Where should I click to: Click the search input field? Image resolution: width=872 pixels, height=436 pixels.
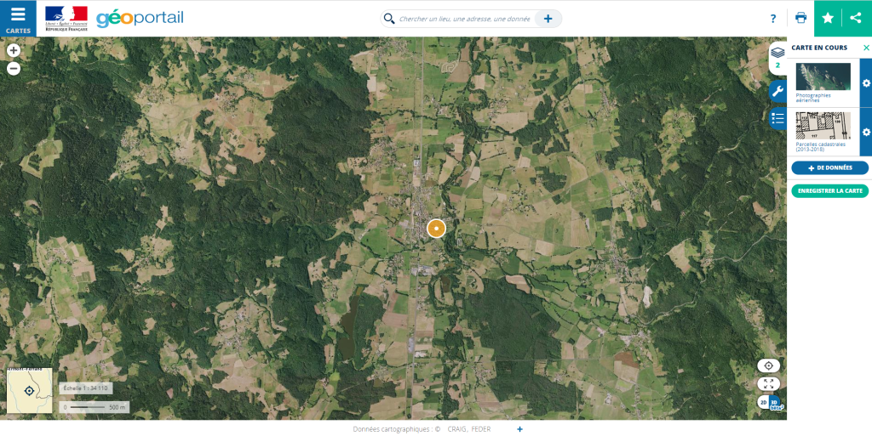pos(464,19)
